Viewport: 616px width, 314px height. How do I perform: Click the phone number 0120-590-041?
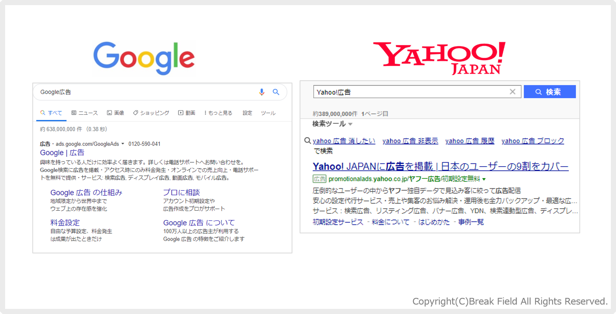pyautogui.click(x=144, y=144)
